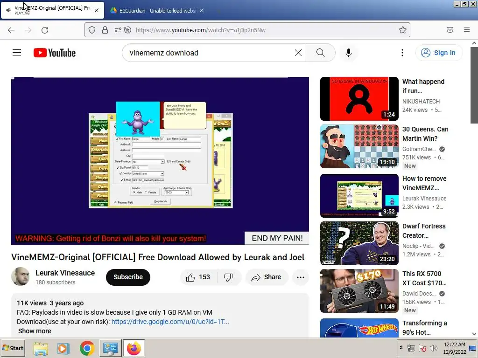The height and width of the screenshot is (358, 478).
Task: Show site security padlock info
Action: tap(105, 30)
